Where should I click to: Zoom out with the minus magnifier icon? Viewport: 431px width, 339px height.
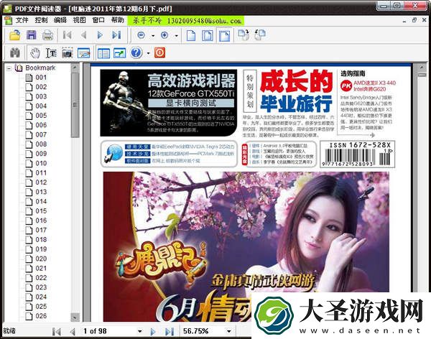click(142, 35)
